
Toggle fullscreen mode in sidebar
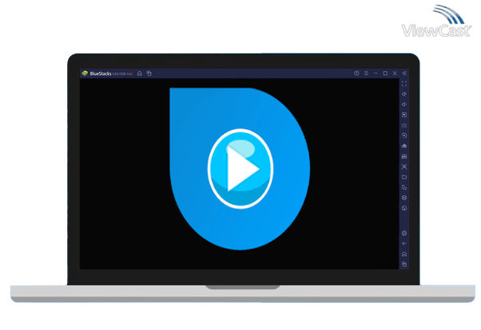[x=404, y=84]
